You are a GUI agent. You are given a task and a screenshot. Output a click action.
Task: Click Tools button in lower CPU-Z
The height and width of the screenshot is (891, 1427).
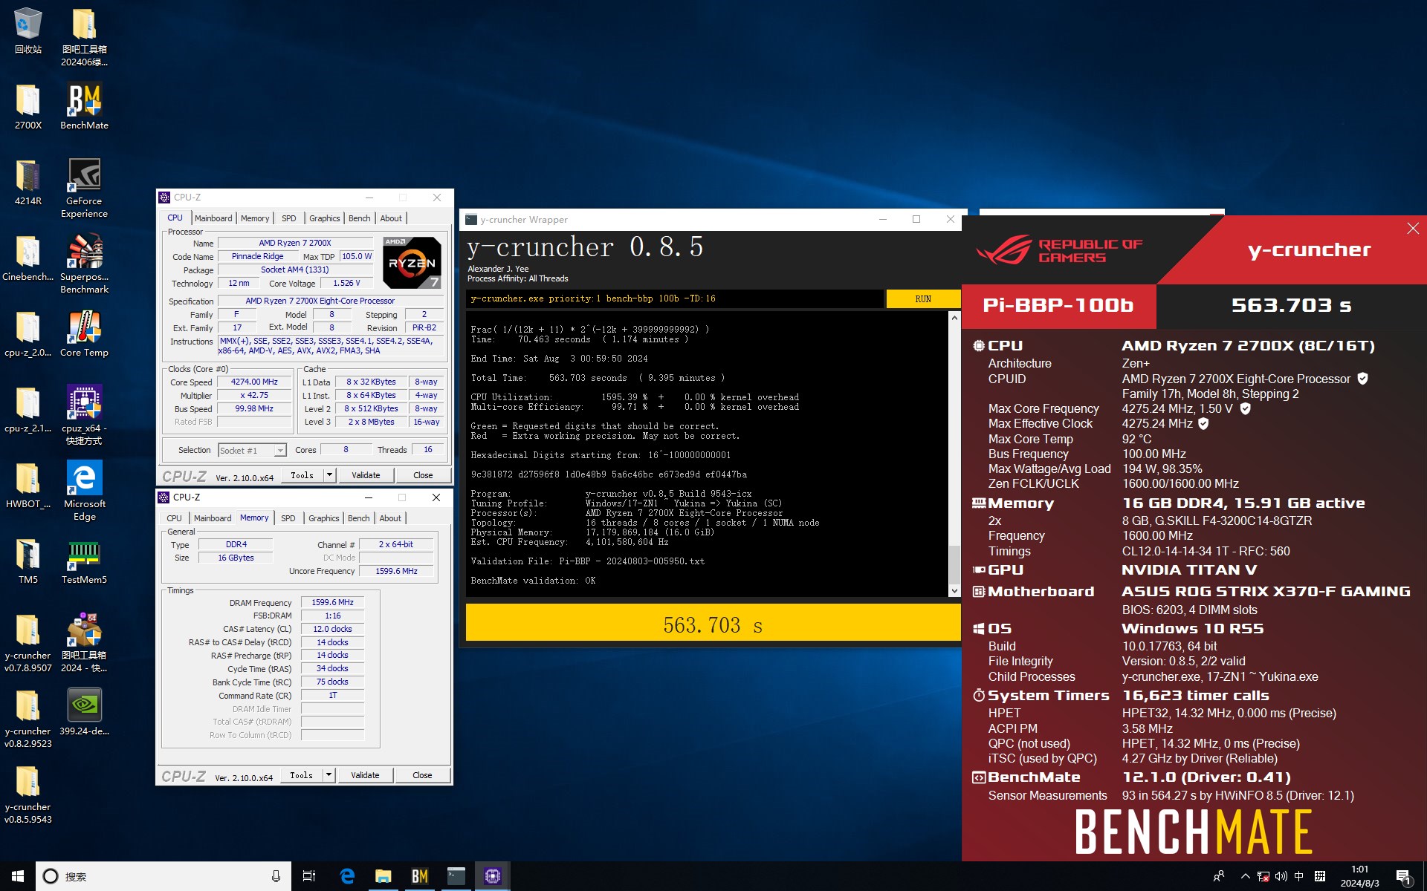[x=301, y=775]
